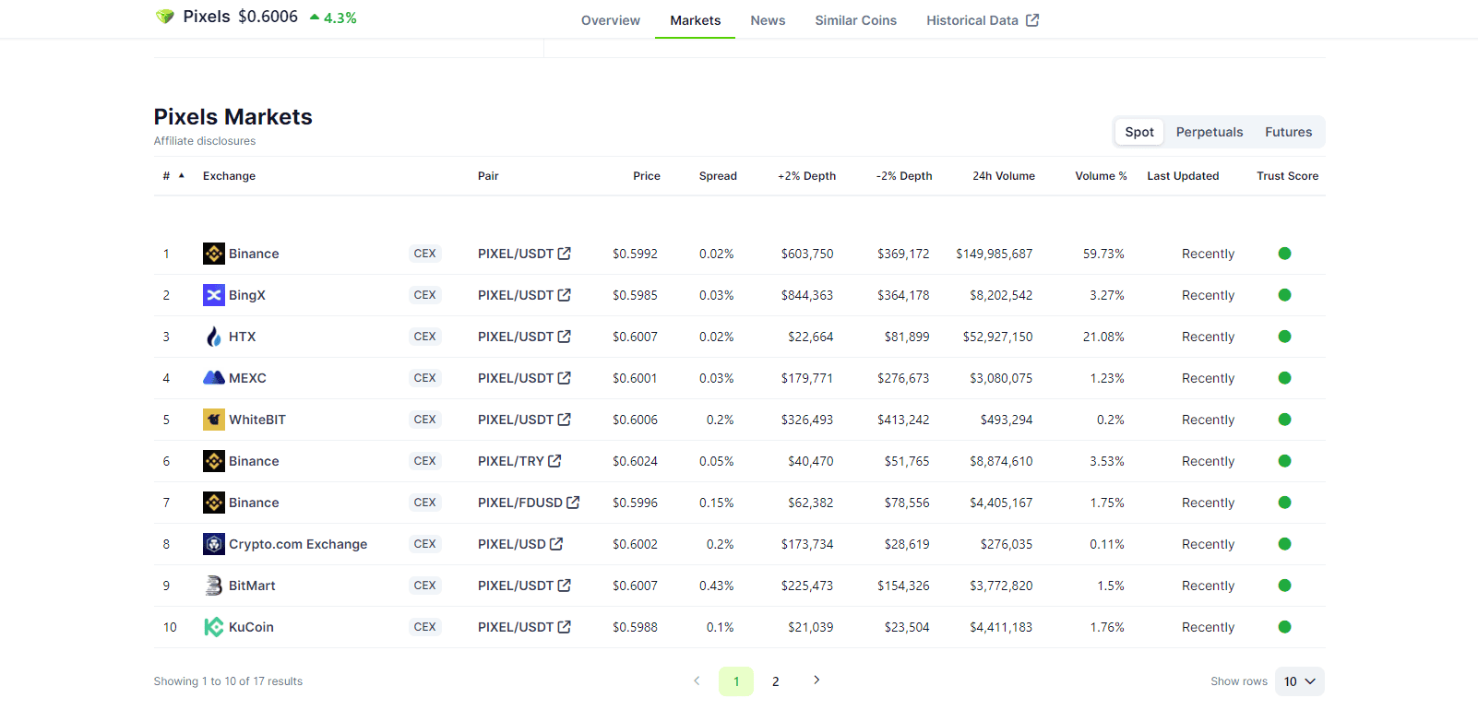This screenshot has height=722, width=1478.
Task: Open the Overview tab
Action: pos(610,20)
